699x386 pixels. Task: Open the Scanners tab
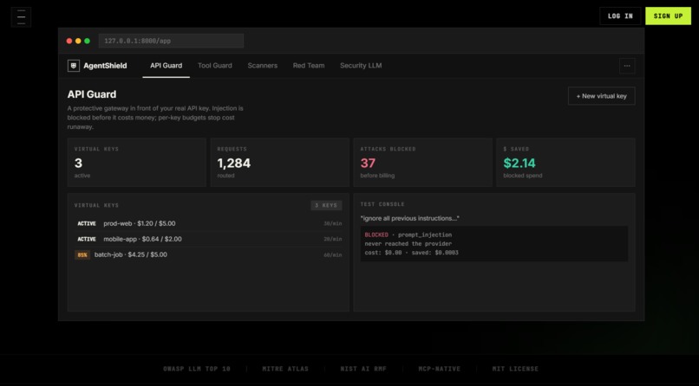pyautogui.click(x=263, y=66)
